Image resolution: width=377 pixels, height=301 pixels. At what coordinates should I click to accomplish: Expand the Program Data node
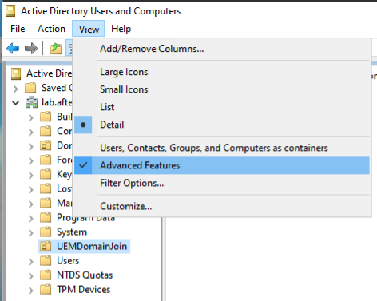tap(31, 218)
